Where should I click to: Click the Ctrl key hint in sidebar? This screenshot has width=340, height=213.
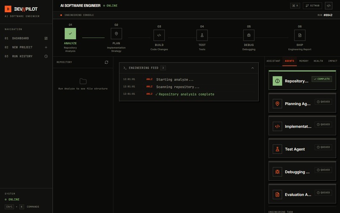(x=9, y=207)
